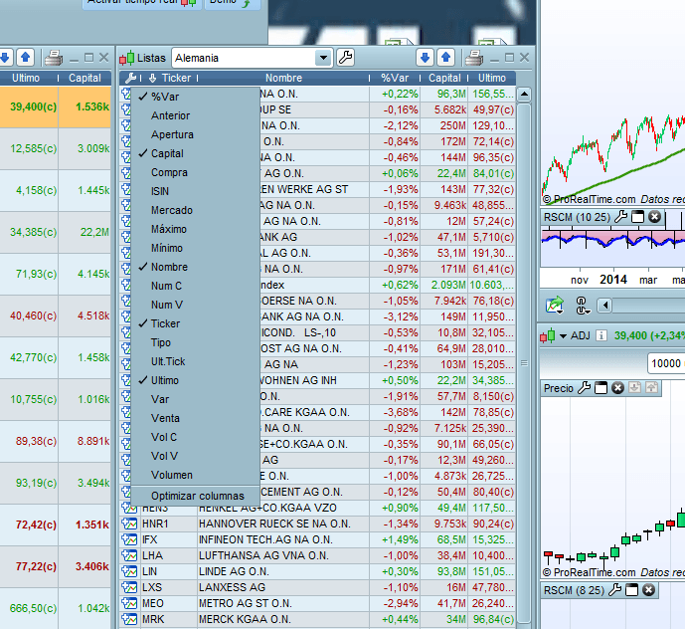
Task: Click the list scrollbar up arrow
Action: tap(524, 94)
